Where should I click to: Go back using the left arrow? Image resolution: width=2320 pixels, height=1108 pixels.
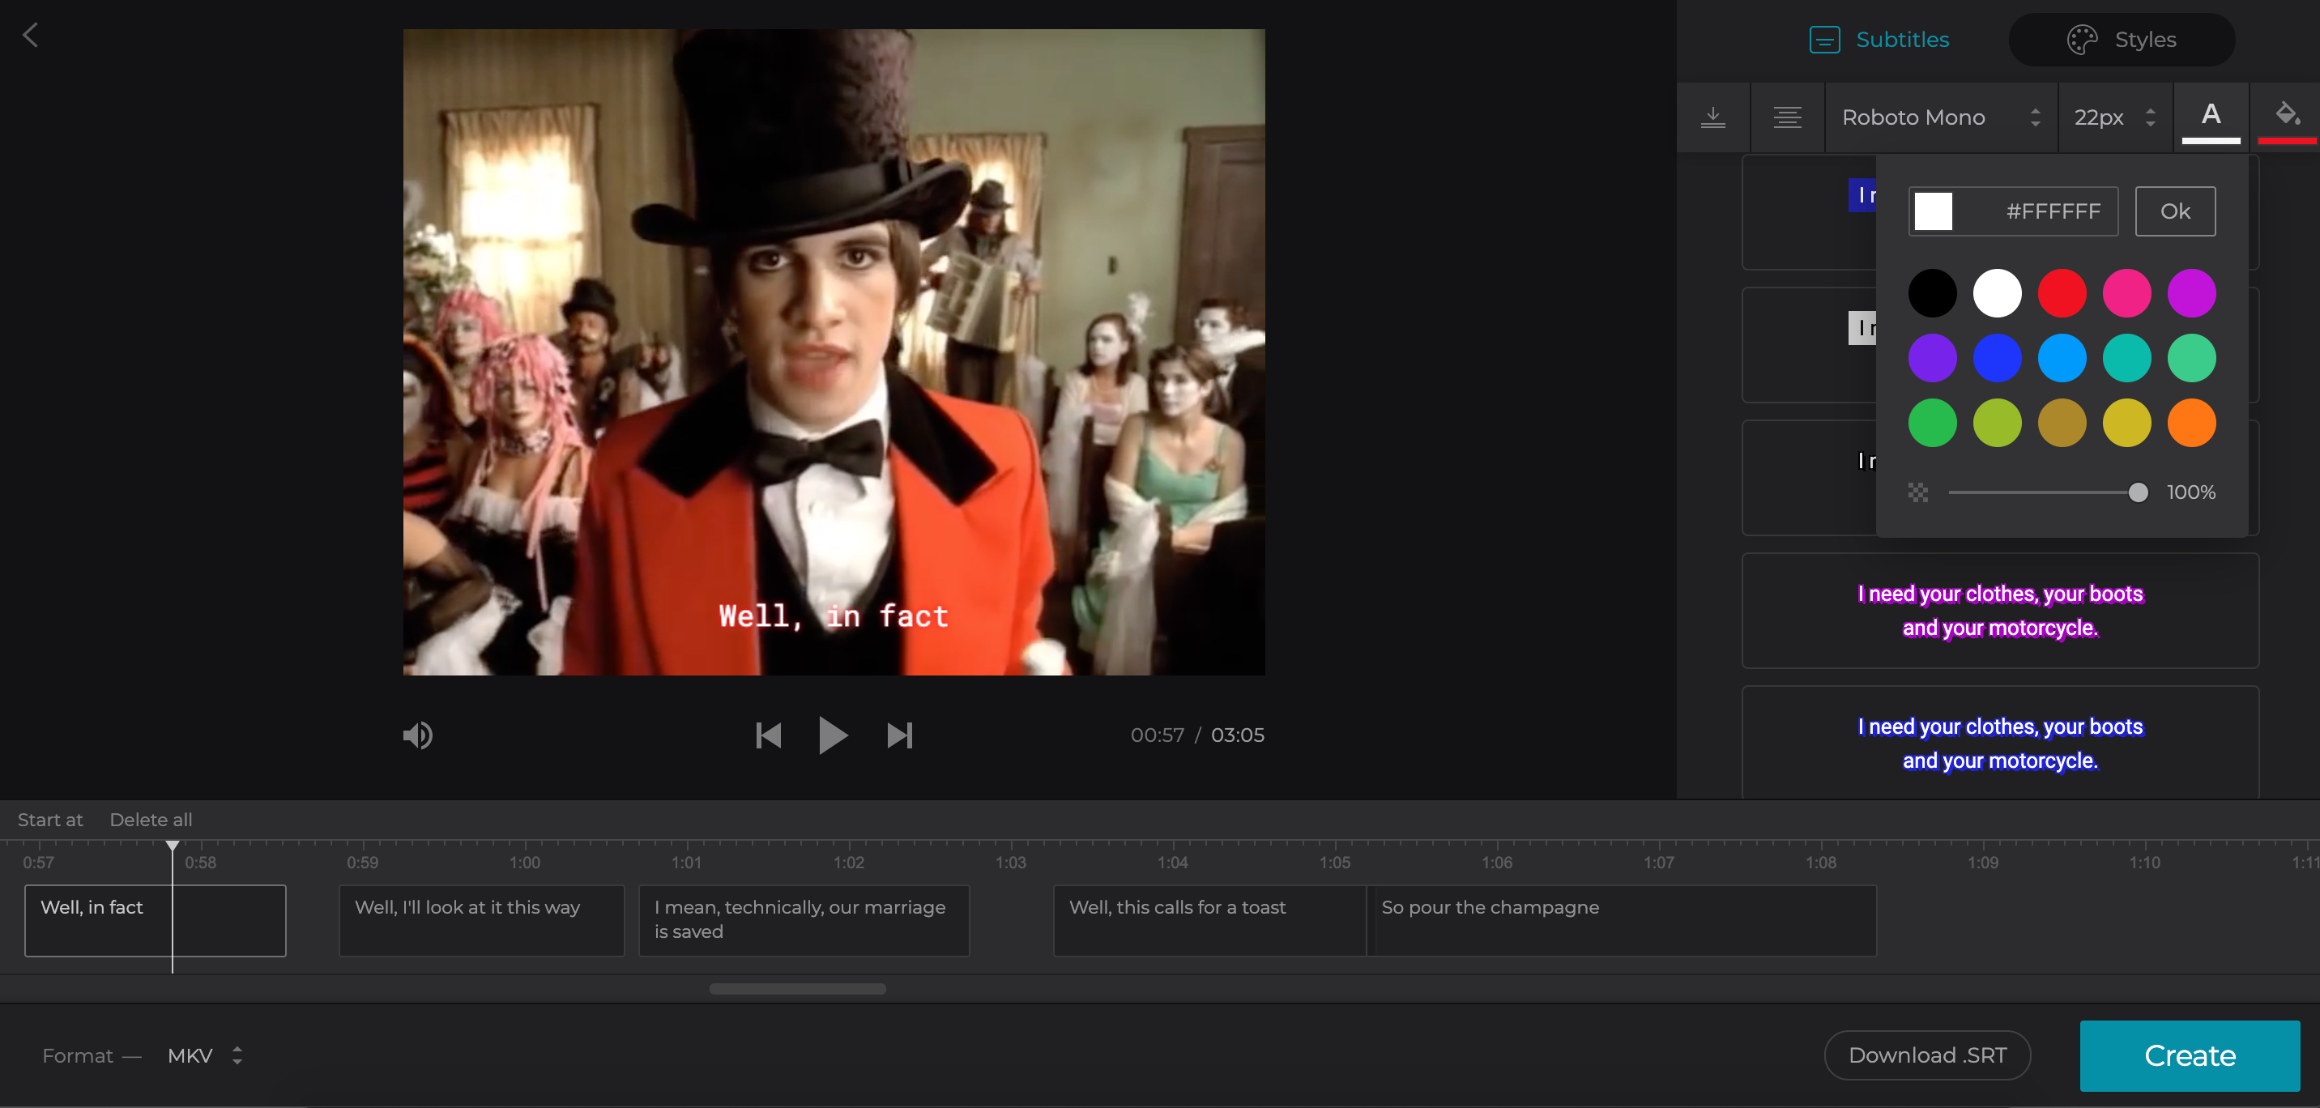pyautogui.click(x=31, y=35)
